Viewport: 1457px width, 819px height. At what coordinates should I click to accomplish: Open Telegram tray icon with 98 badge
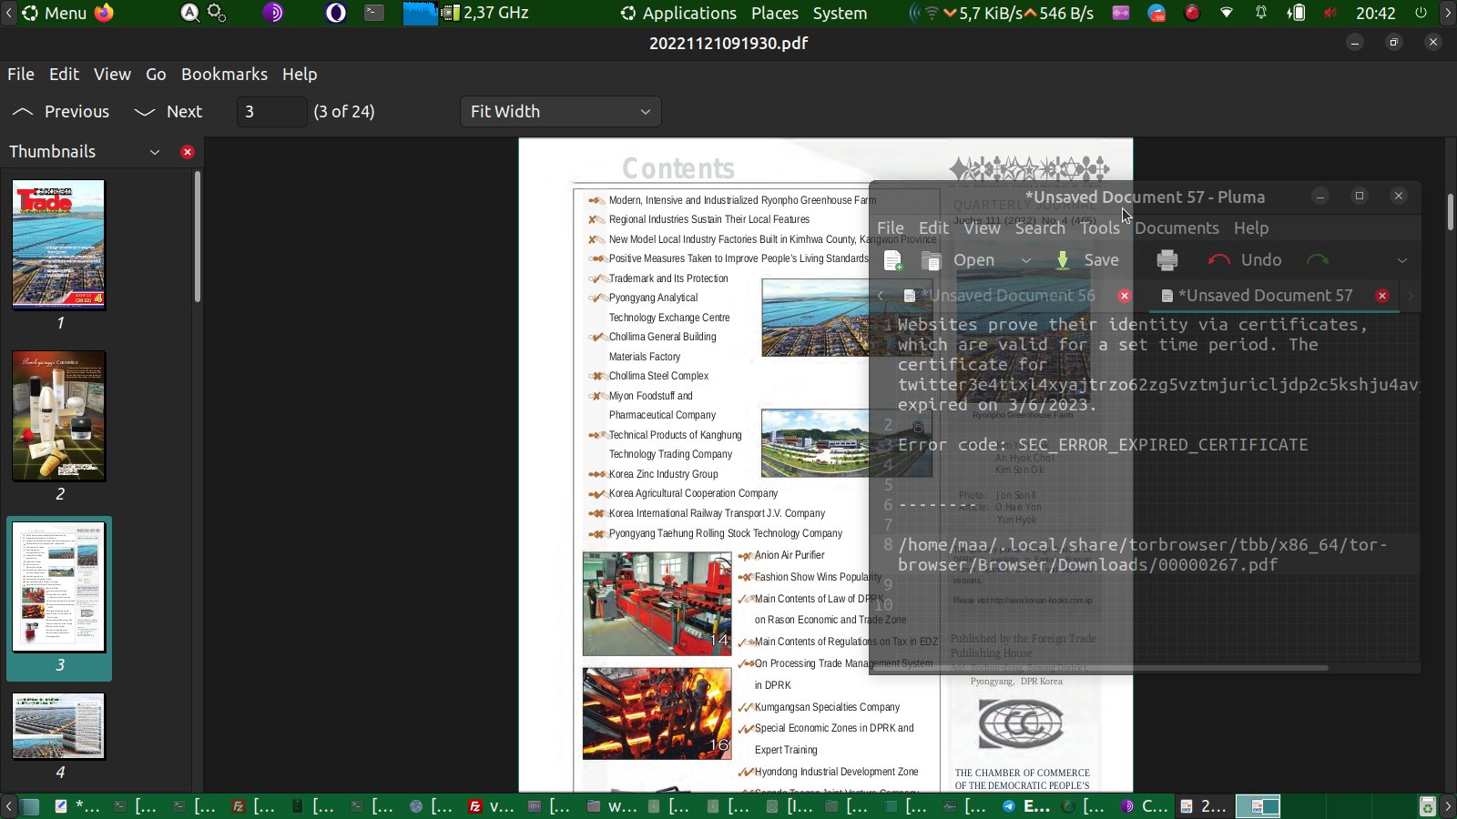[1156, 13]
